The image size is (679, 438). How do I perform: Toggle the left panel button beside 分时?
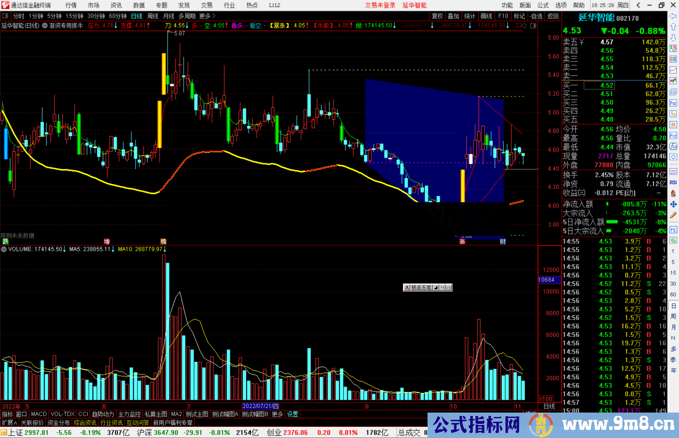(5, 16)
